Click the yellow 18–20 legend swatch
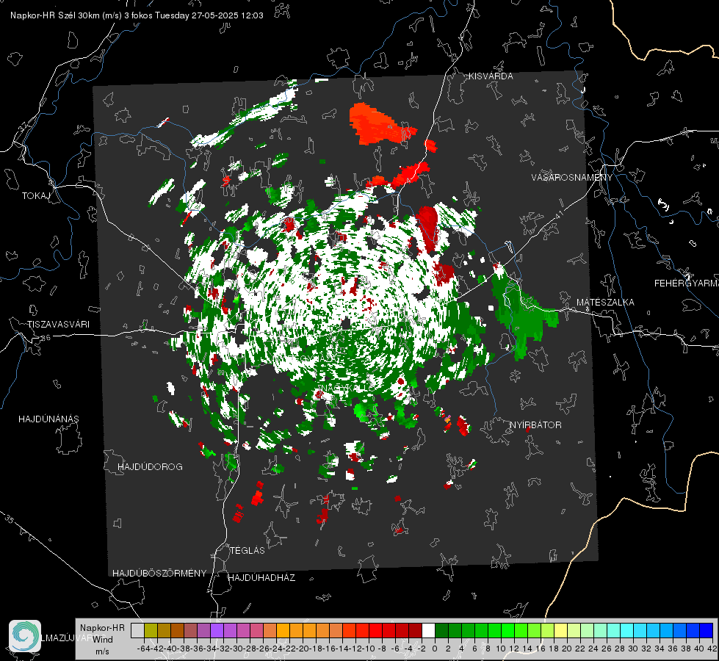Image resolution: width=719 pixels, height=661 pixels. (x=560, y=630)
